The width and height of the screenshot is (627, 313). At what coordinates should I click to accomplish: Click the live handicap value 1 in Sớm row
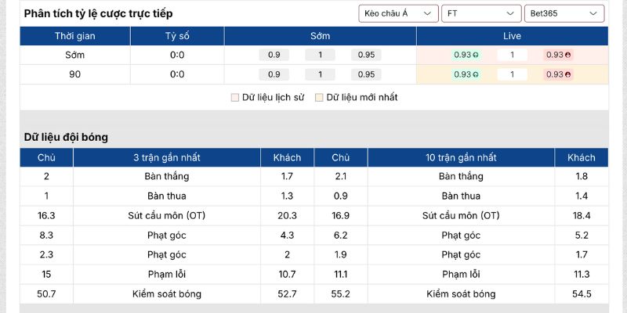512,55
